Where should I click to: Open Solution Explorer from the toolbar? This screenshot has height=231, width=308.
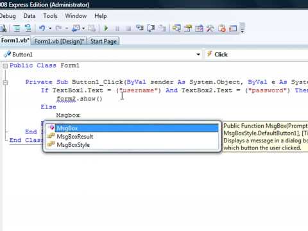click(x=176, y=28)
